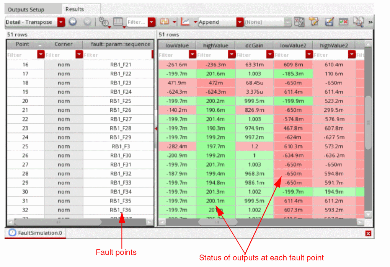Click the magnifier over documents icon

(358, 22)
